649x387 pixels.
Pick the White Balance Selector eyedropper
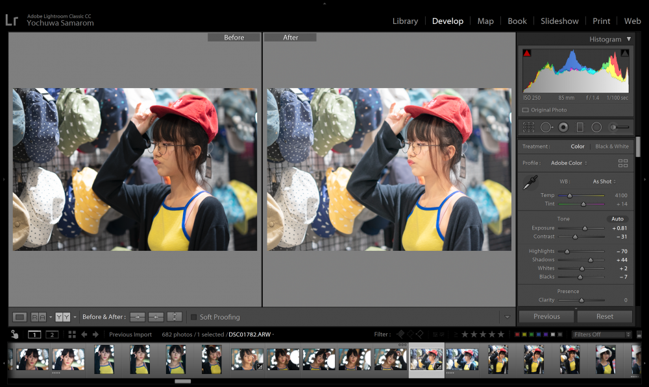click(x=530, y=182)
